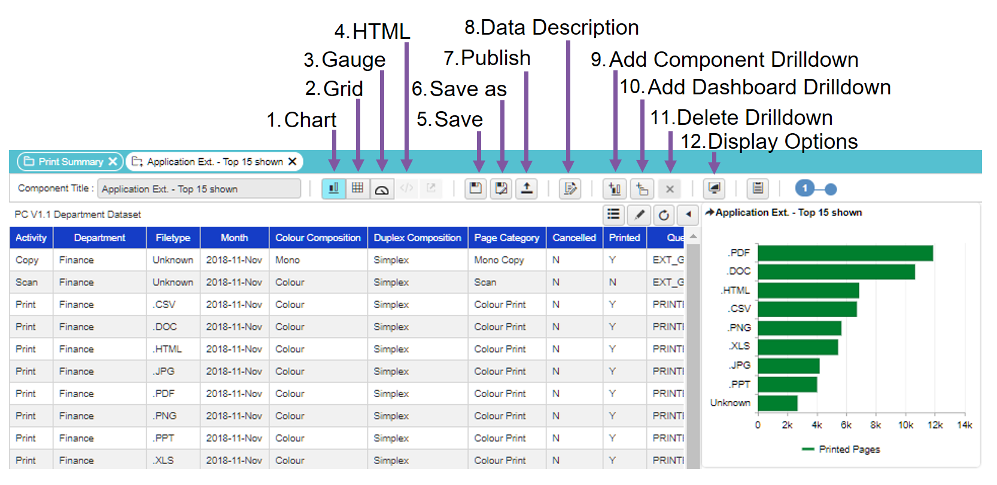
Task: Open Display Options monitor icon
Action: pos(714,189)
